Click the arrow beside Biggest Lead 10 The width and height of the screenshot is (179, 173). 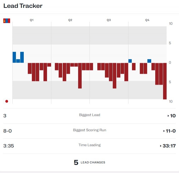click(x=168, y=116)
